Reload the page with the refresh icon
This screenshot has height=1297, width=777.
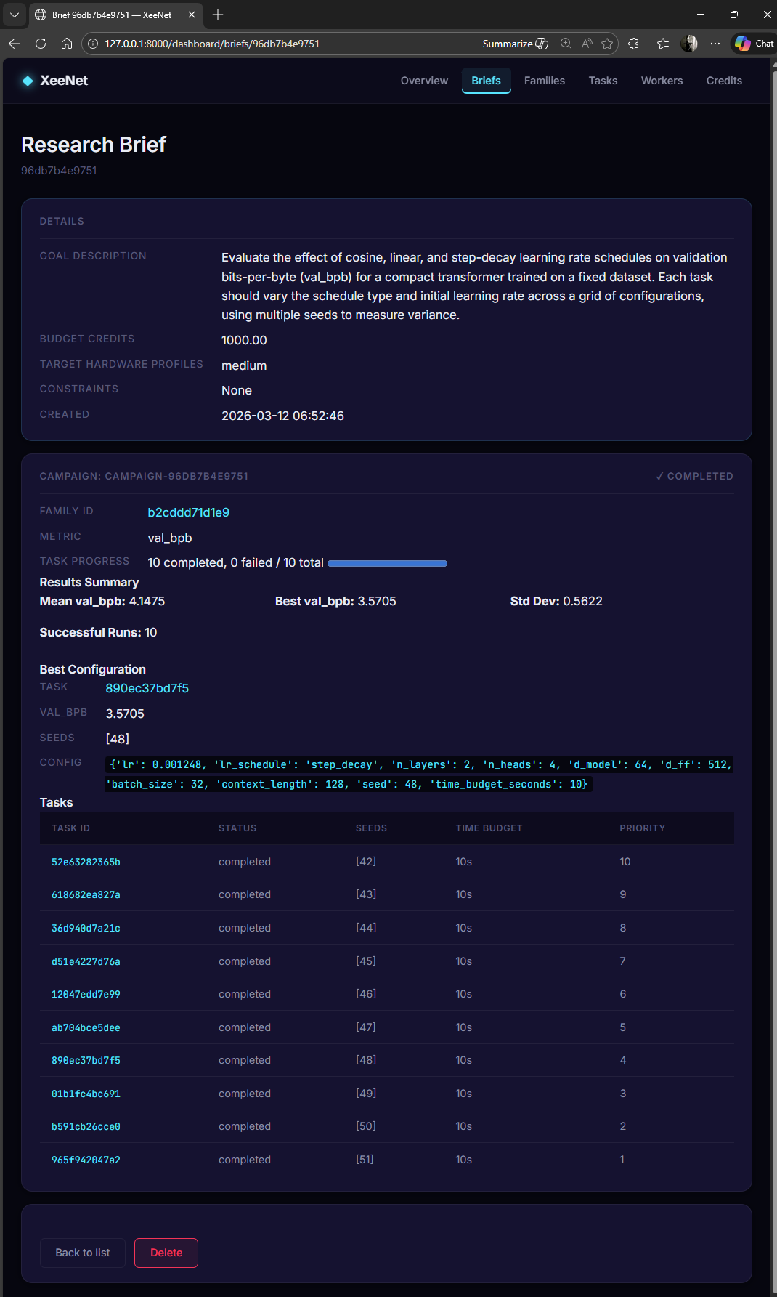(x=41, y=44)
